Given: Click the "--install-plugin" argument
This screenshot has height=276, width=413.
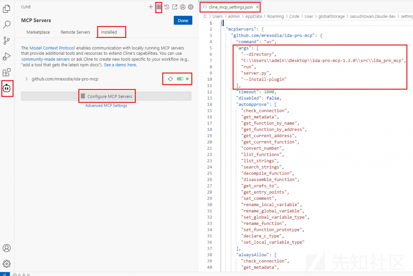Looking at the screenshot, I should click(264, 79).
